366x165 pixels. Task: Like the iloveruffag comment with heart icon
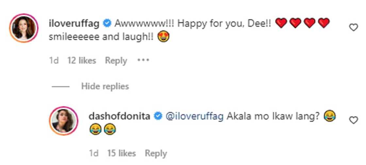pyautogui.click(x=354, y=28)
